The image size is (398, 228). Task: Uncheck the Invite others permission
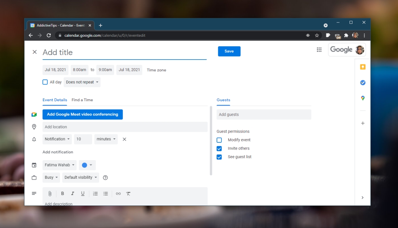click(219, 148)
